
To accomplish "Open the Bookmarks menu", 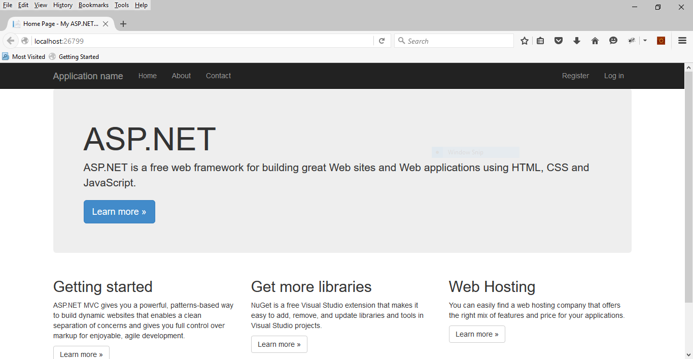I will [x=93, y=5].
